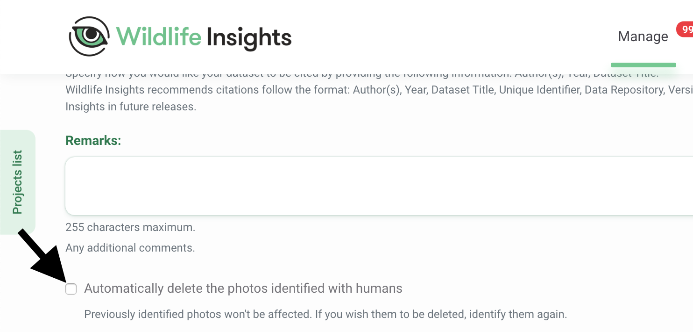Click the citation format recommendation paragraph
Viewport: 693px width, 332px height.
(x=379, y=90)
